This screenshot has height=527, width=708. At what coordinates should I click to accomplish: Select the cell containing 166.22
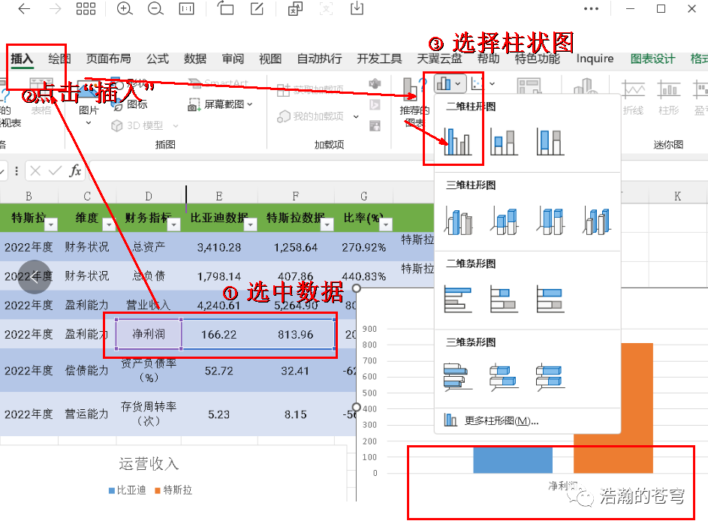219,334
